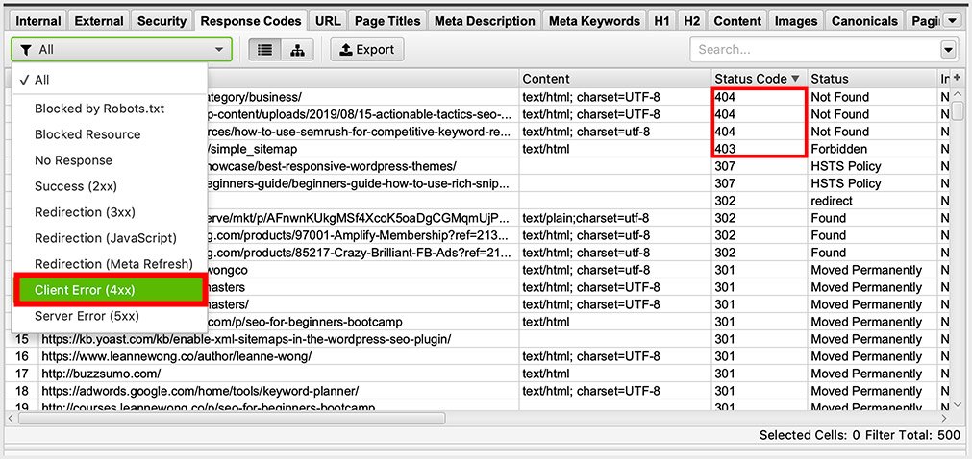Select the Response Codes tab
This screenshot has height=459, width=972.
click(x=250, y=21)
